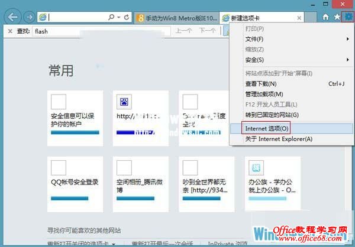Click the QQ帐号安全登录 tile icon placeholder
Image resolution: width=355 pixels, height=247 pixels.
click(x=59, y=168)
